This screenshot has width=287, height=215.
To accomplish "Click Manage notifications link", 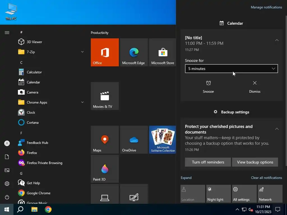I will (x=266, y=7).
